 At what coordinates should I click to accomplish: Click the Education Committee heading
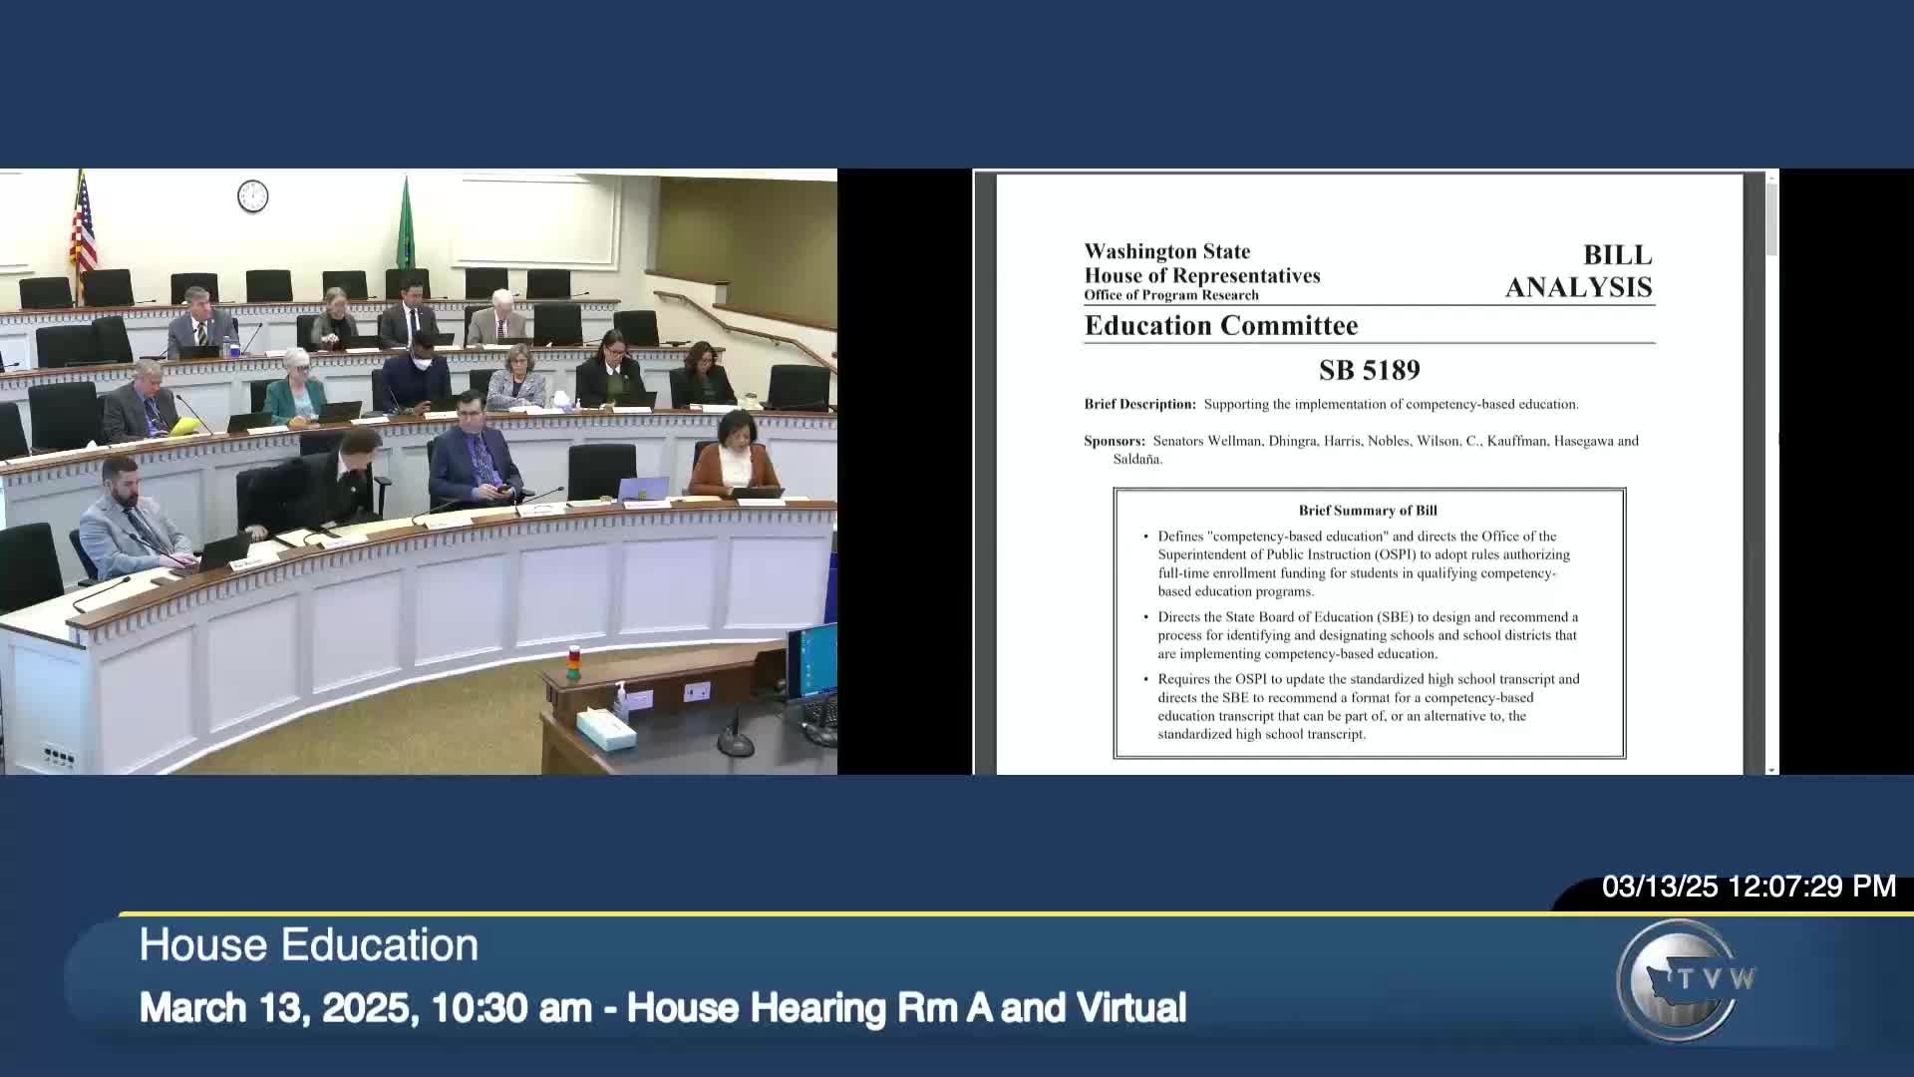(1221, 326)
